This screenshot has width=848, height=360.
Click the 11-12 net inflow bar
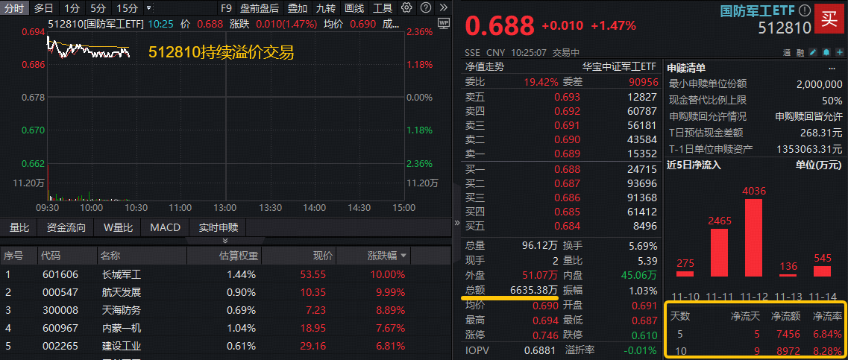coord(754,237)
